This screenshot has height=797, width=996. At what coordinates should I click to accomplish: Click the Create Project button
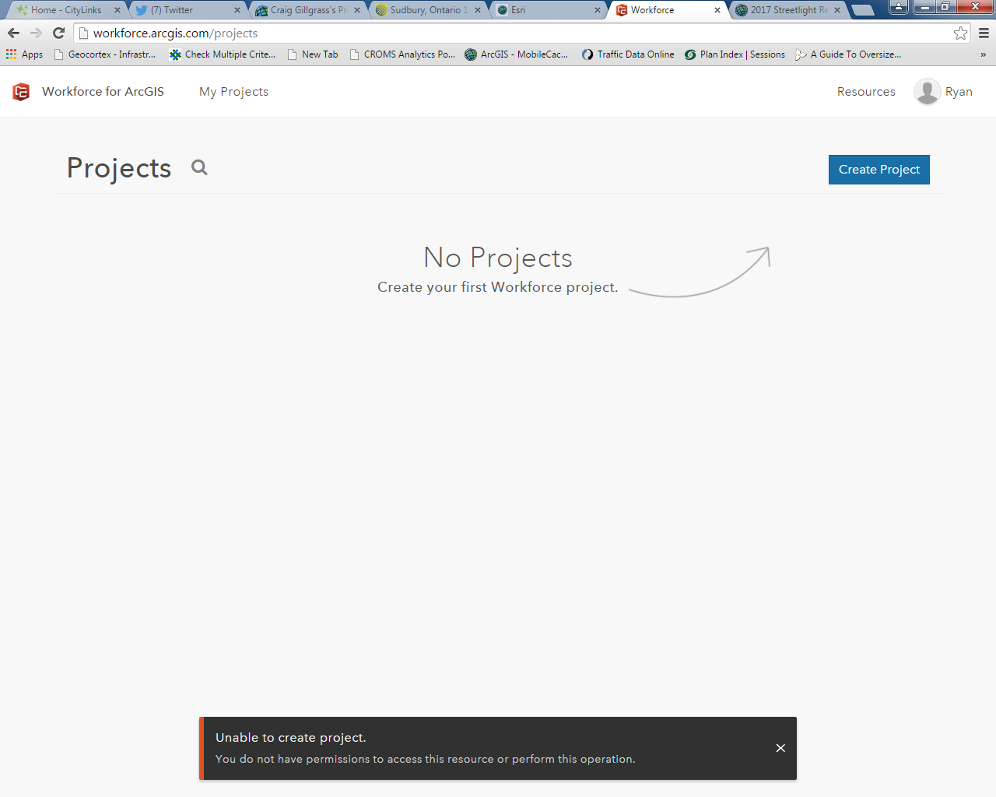(x=879, y=170)
